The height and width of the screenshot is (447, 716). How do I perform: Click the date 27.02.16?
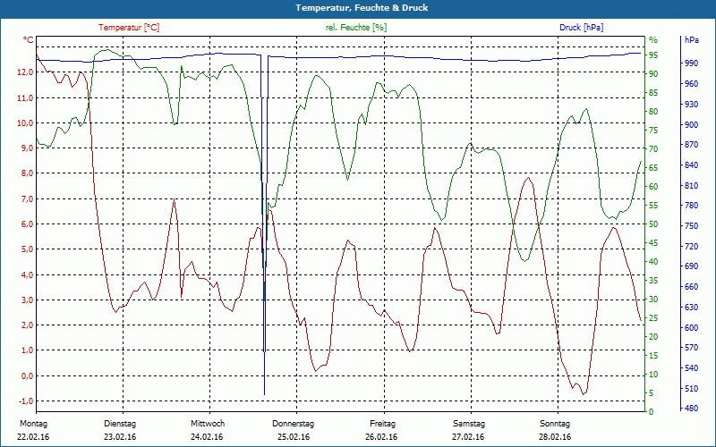click(468, 437)
